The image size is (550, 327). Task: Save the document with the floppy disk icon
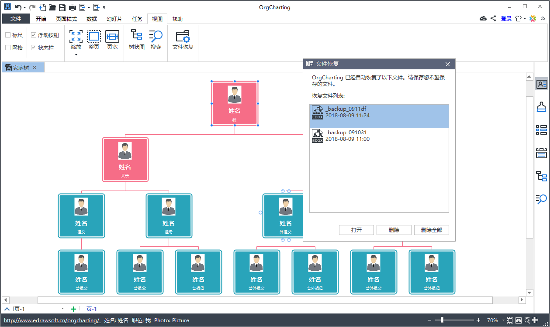point(62,7)
